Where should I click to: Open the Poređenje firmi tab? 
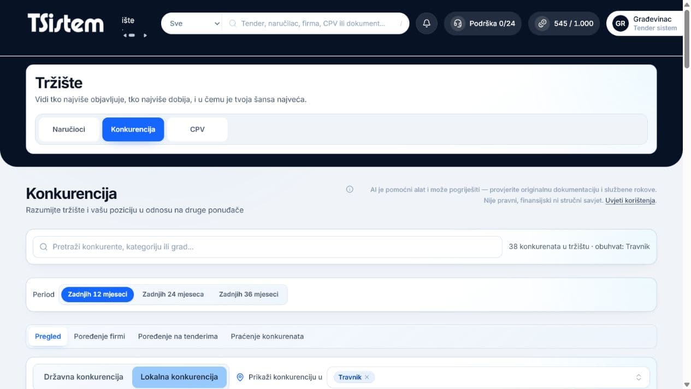click(x=99, y=336)
